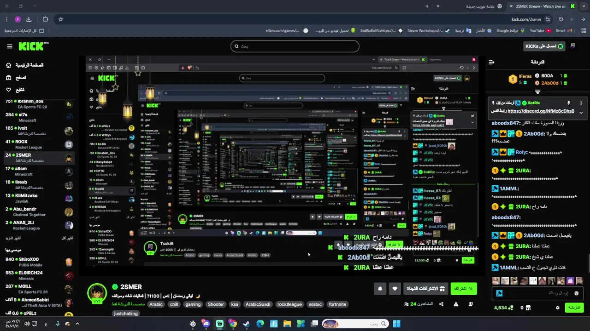
Task: Click the fortnnite stream tag
Action: [337, 304]
